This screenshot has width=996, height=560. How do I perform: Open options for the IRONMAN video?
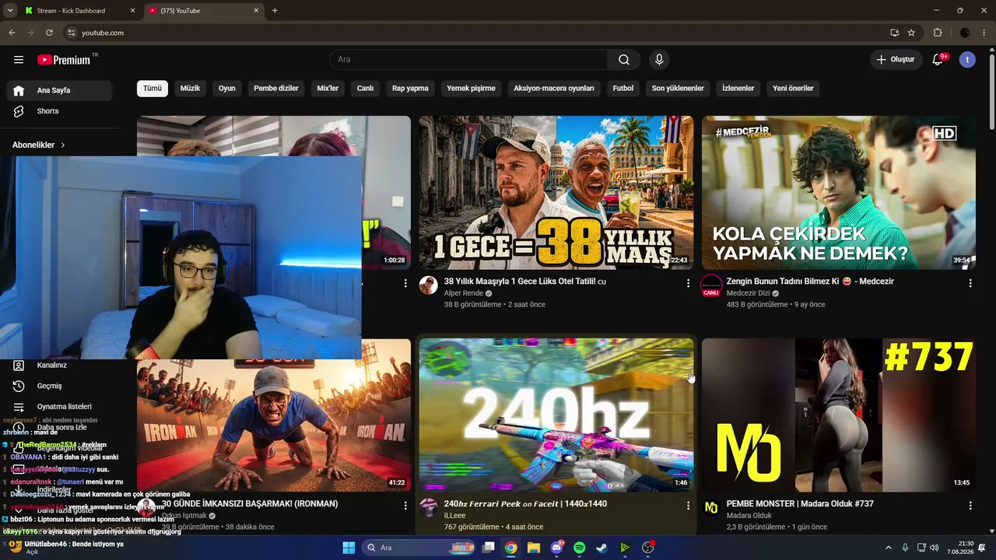tap(405, 506)
